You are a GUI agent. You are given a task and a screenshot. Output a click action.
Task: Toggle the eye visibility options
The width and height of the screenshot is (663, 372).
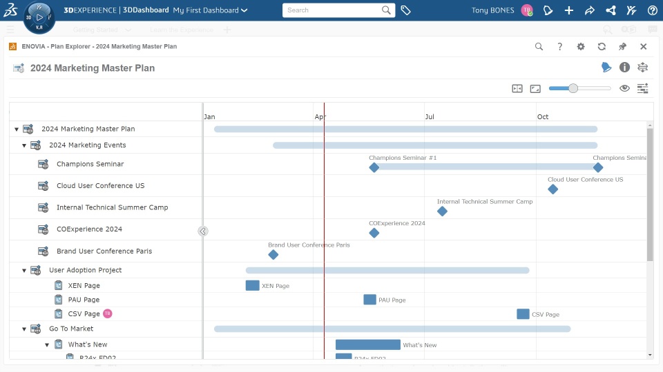624,88
